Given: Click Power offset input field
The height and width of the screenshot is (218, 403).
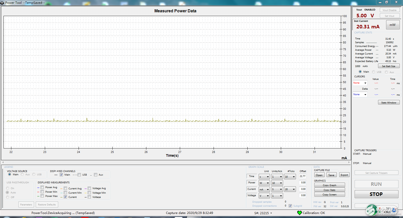Looking at the screenshot, I should [303, 183].
